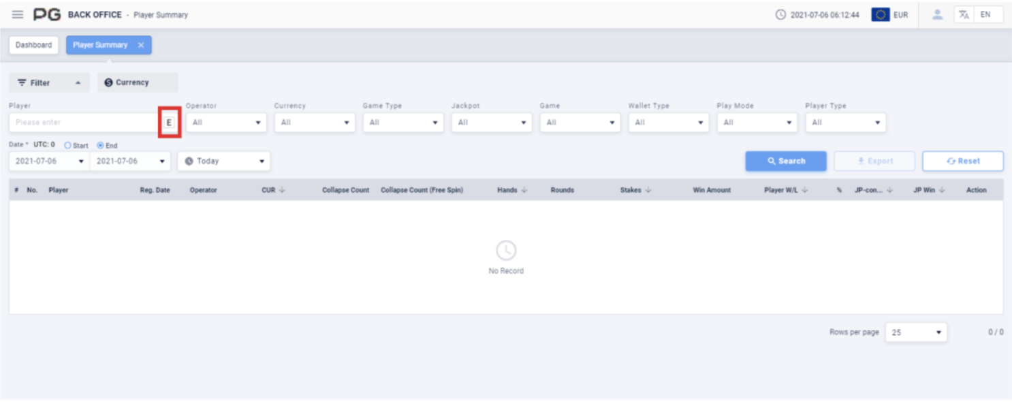Click the E button beside Player field

tap(169, 123)
